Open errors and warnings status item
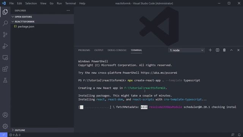The height and width of the screenshot is (137, 243). 15,135
